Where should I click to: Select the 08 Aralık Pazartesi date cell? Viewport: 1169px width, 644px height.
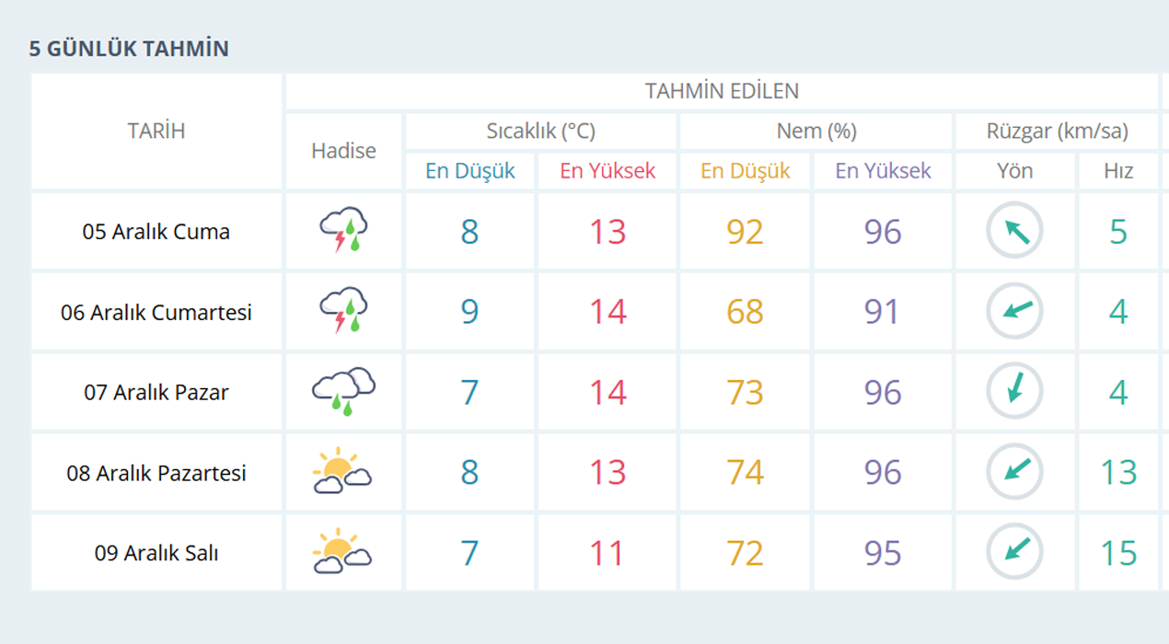point(156,473)
